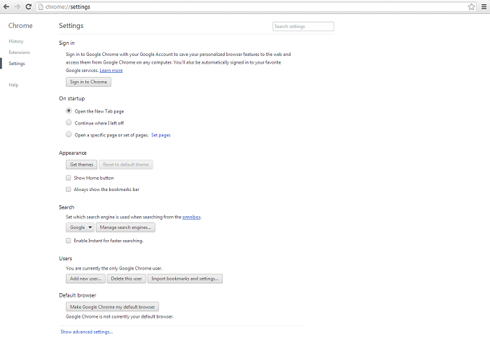Expand 'Show advanced settings...'
The width and height of the screenshot is (490, 338).
pos(86,332)
